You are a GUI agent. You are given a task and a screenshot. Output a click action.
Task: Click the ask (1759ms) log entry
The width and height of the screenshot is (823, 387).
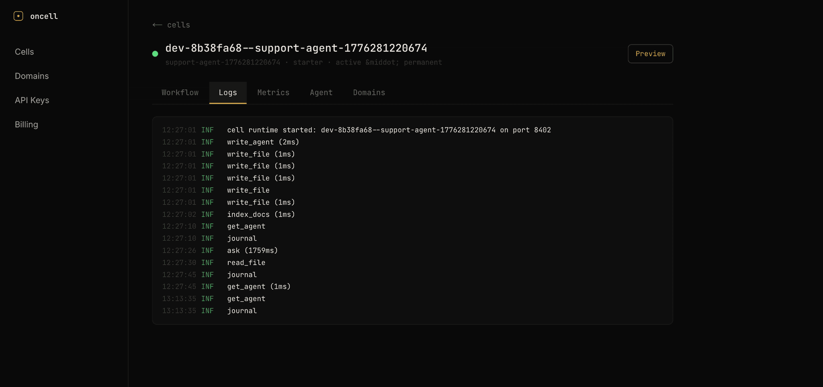tap(252, 250)
